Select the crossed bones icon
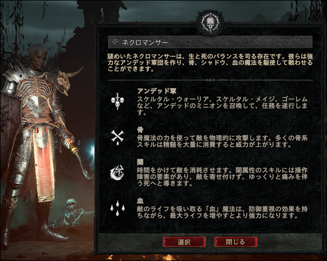The image size is (327, 261). pyautogui.click(x=117, y=137)
